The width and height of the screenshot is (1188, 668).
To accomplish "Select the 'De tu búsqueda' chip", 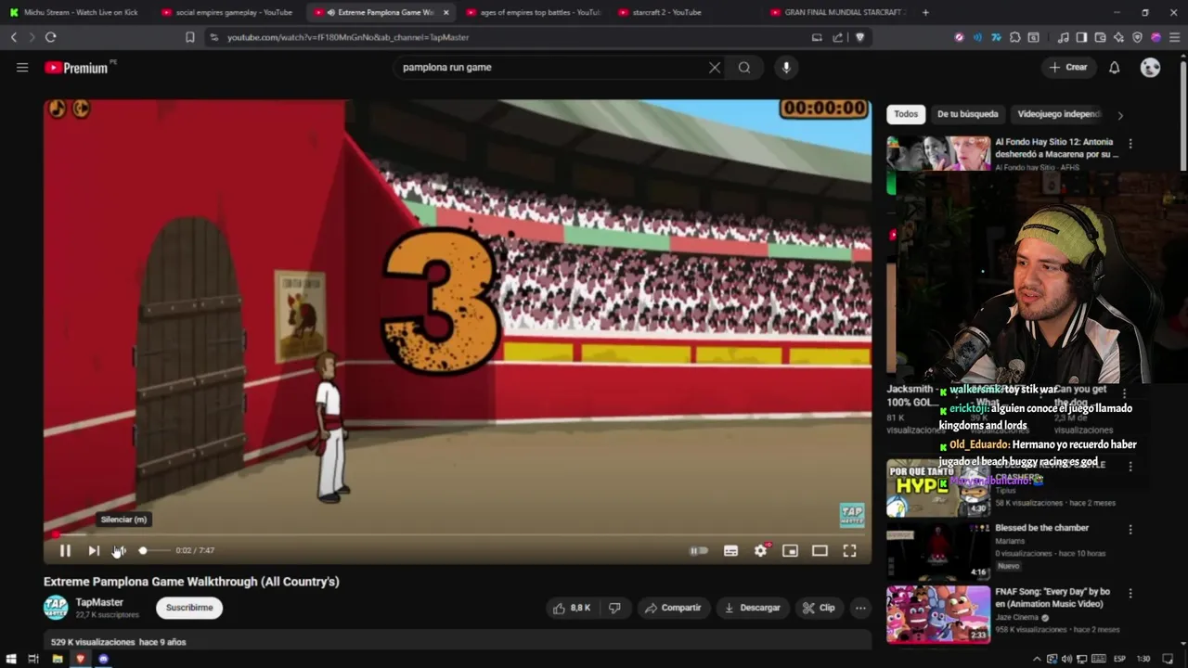I will (x=968, y=114).
